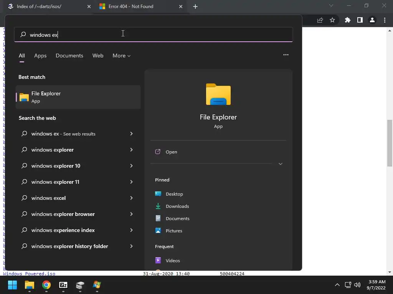Open the Chrome profile menu
The image size is (393, 294).
coord(372,20)
